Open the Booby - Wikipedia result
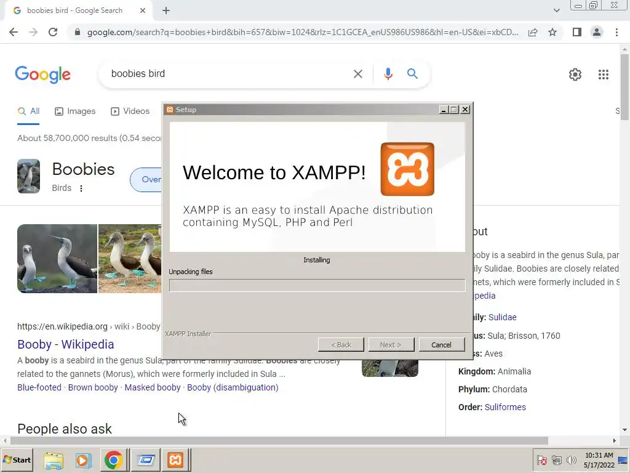This screenshot has height=473, width=630. click(65, 344)
